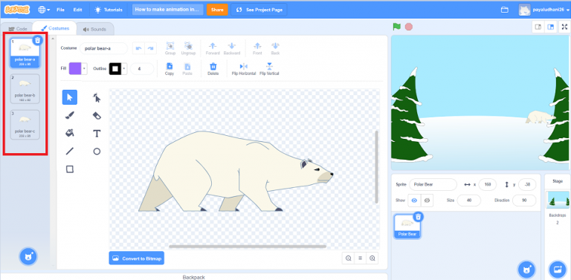Hide the sprite with crossed-eye icon
This screenshot has height=280, width=571.
pyautogui.click(x=428, y=201)
